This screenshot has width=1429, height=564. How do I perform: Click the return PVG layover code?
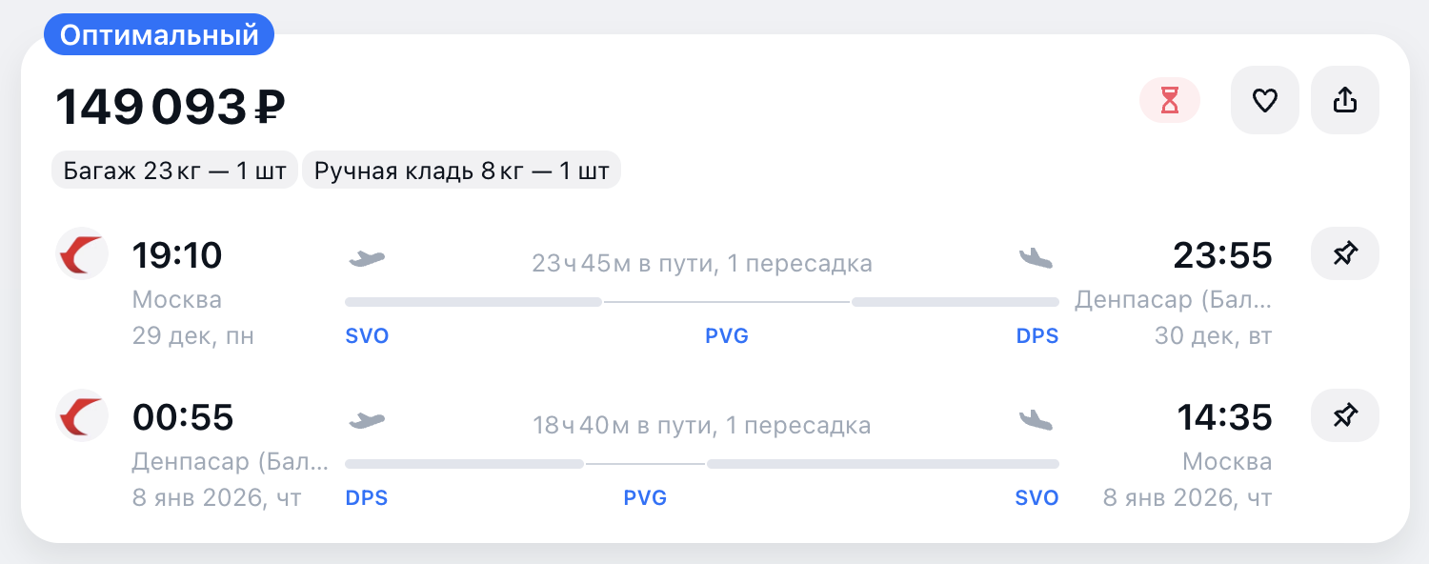(x=645, y=498)
